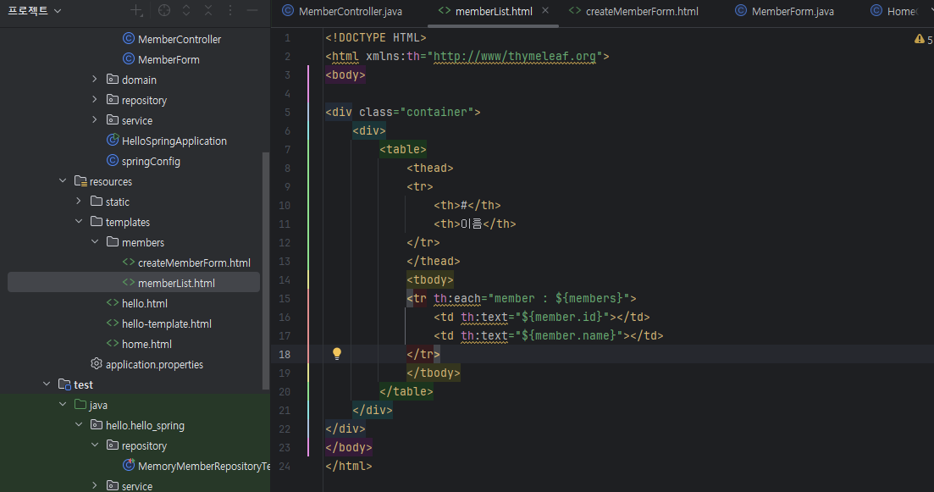Screen dimensions: 934x492
Task: Open HelloSpringApplication class
Action: (174, 141)
